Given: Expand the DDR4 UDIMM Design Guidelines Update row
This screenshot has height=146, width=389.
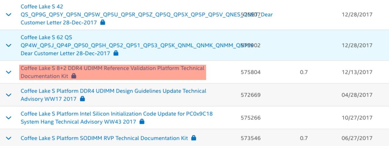Looking at the screenshot, I should tap(9, 95).
